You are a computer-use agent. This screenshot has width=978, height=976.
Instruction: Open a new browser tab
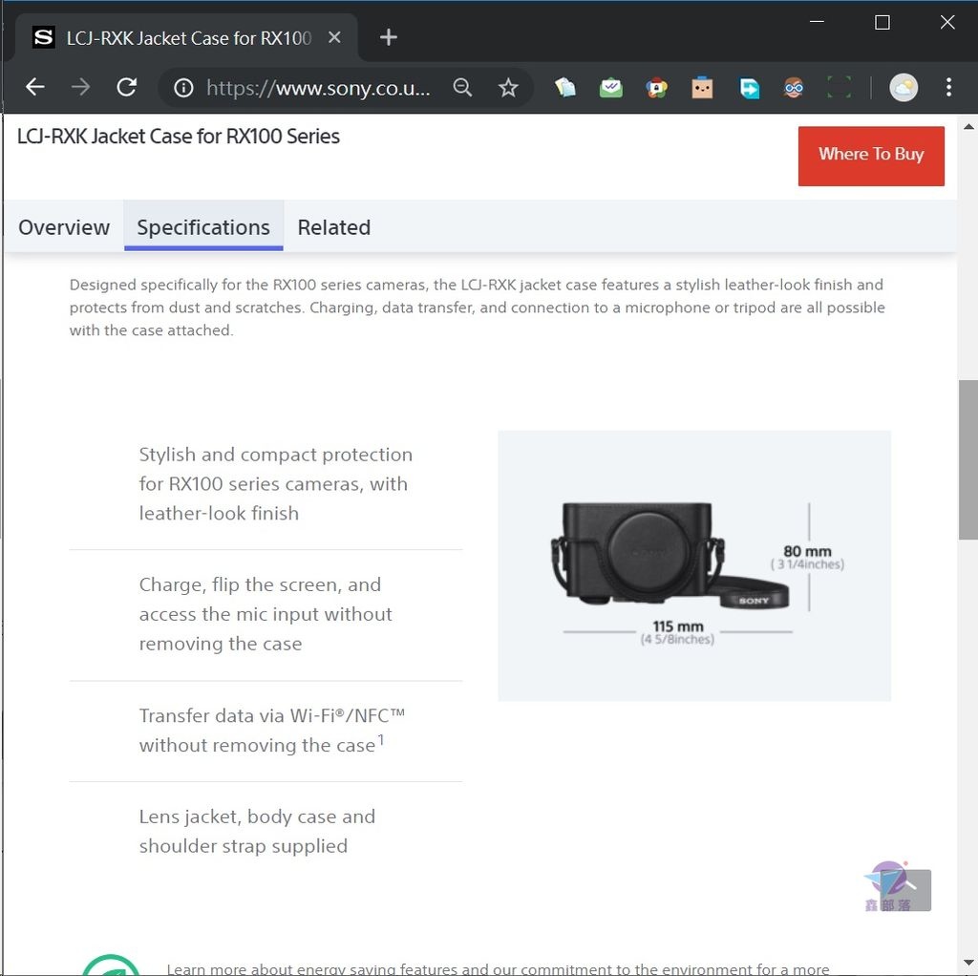(x=389, y=37)
